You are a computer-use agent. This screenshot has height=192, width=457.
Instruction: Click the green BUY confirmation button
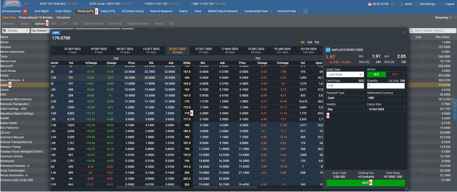coord(365,183)
